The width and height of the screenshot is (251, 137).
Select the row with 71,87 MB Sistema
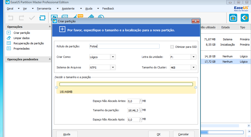coord(226,39)
